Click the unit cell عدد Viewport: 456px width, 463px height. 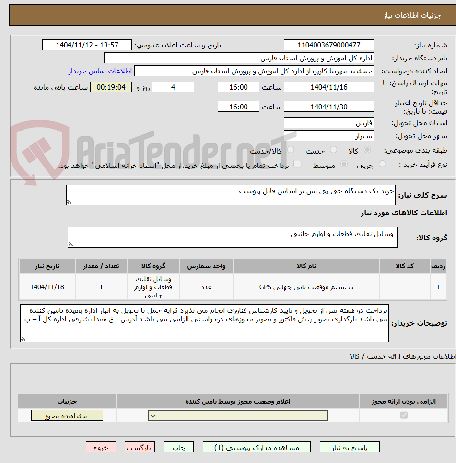point(206,287)
